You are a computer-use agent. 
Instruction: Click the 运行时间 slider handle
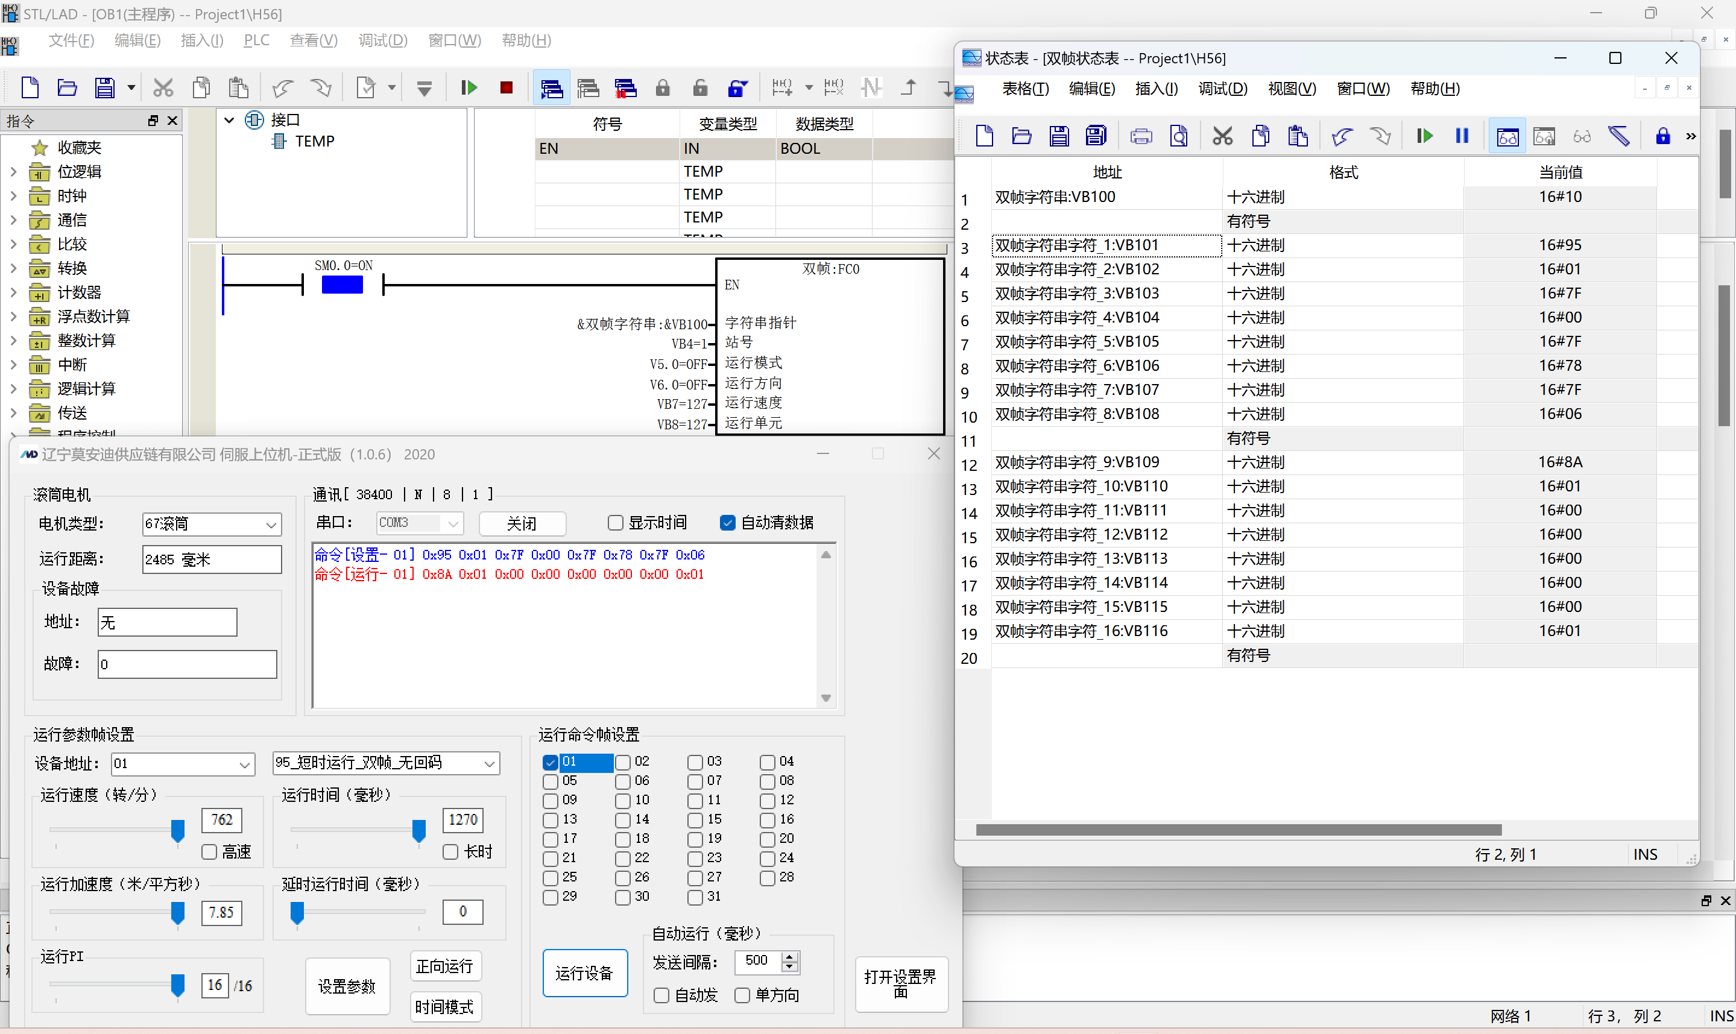click(418, 831)
